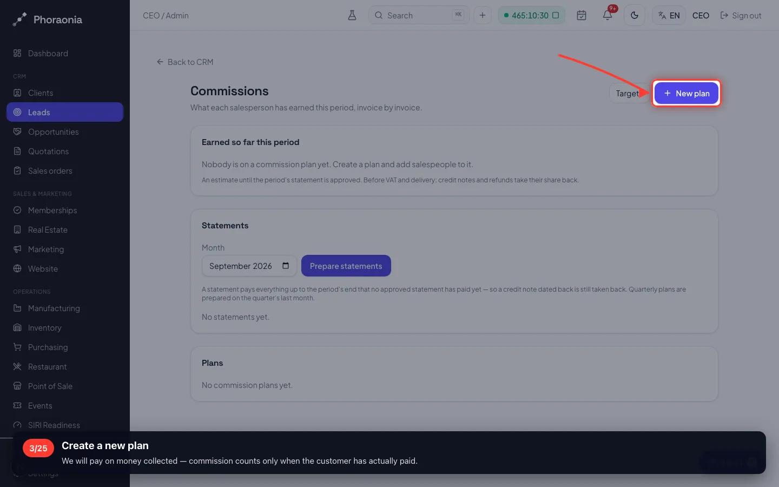Click the Website globe icon

pyautogui.click(x=17, y=269)
